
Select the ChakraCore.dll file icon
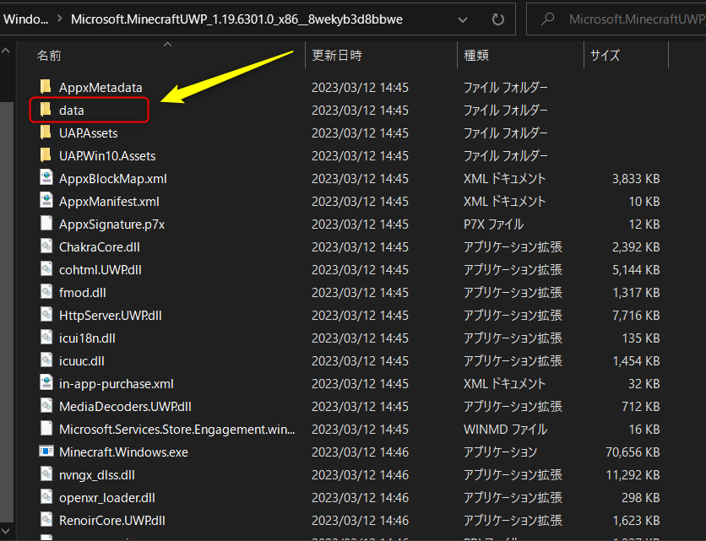tap(46, 246)
